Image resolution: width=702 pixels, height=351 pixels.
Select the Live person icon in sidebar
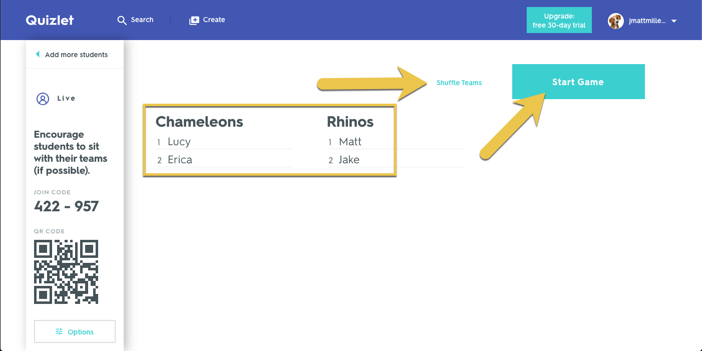(42, 98)
